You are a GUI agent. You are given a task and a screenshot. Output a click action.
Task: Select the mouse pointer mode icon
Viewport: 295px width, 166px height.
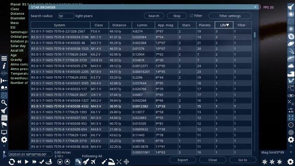[x=78, y=162]
